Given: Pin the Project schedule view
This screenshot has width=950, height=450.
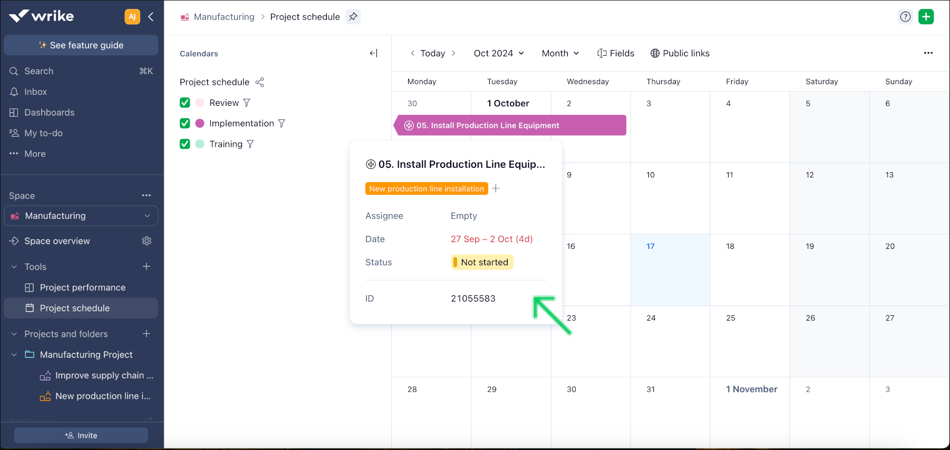Looking at the screenshot, I should (x=353, y=17).
